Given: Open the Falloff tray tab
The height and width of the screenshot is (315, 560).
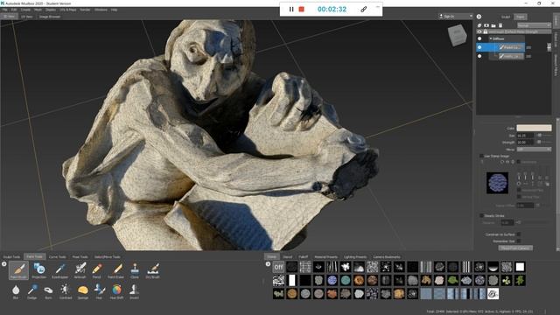Looking at the screenshot, I should click(304, 256).
